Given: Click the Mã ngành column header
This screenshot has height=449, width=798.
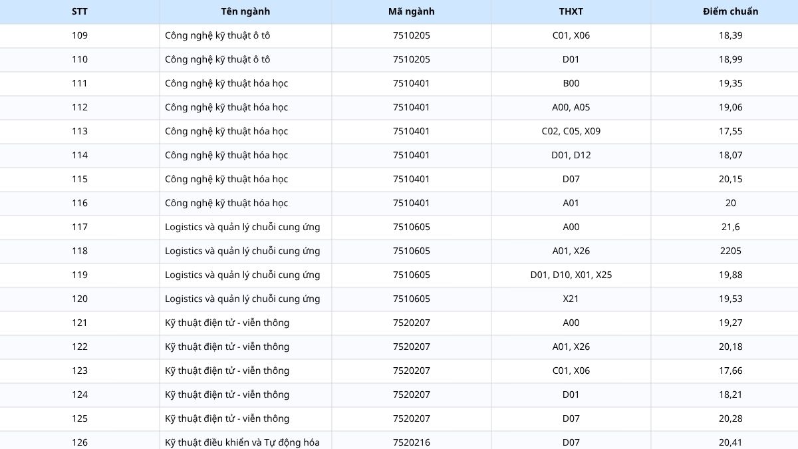Looking at the screenshot, I should point(412,11).
